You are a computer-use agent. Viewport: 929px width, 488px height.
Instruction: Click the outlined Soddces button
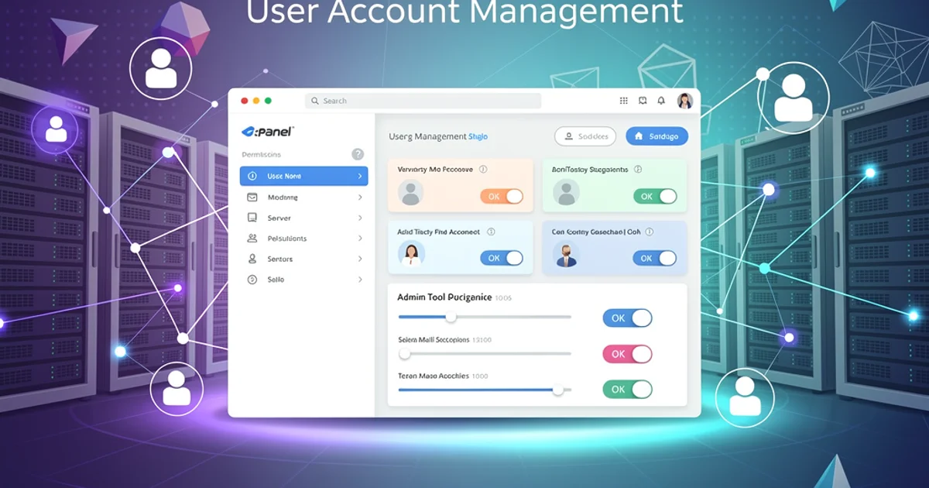585,136
